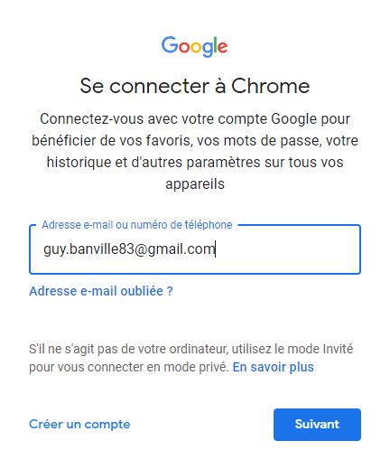The width and height of the screenshot is (390, 469).
Task: Select 'Créer un compte'
Action: point(79,424)
